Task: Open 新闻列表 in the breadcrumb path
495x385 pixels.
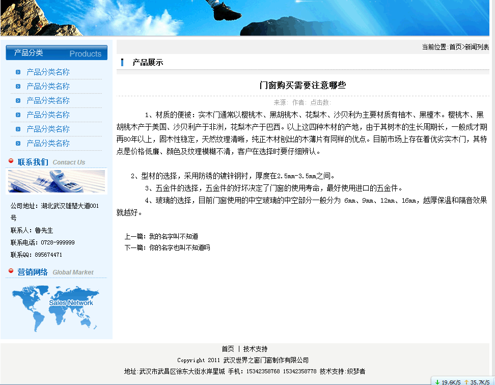Action: 477,47
